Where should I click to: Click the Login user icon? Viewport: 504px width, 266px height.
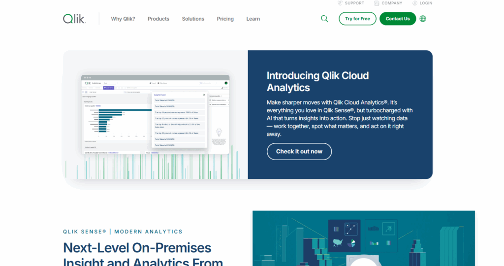(415, 3)
